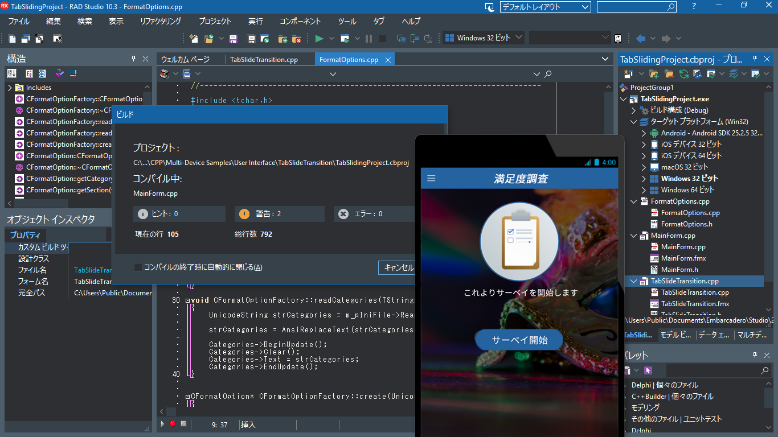Click the blue Back navigation arrow
The image size is (778, 437).
click(x=641, y=39)
